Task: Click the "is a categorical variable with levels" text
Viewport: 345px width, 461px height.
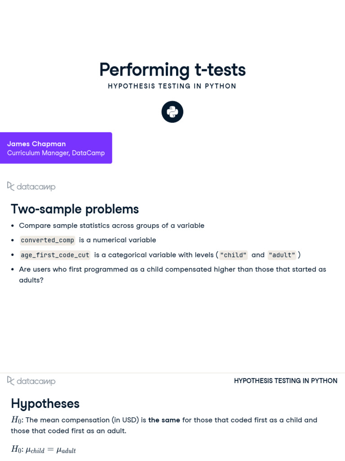Action: click(154, 255)
